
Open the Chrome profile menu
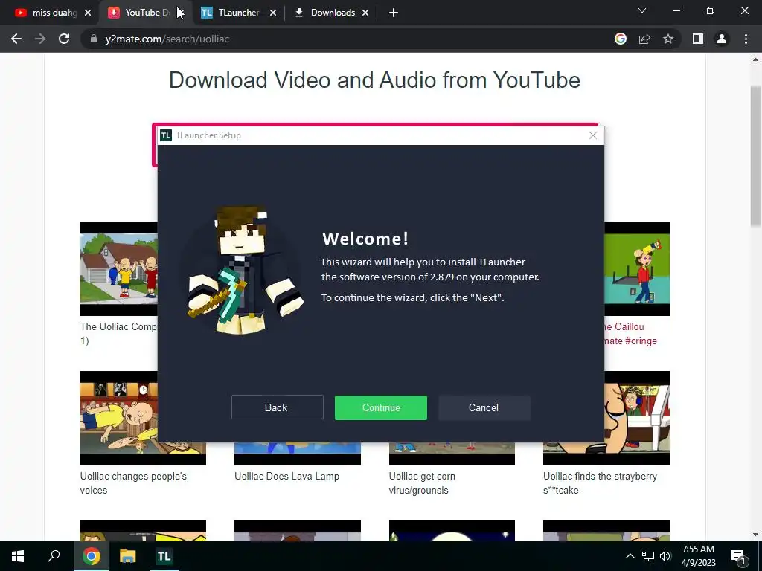click(x=722, y=39)
